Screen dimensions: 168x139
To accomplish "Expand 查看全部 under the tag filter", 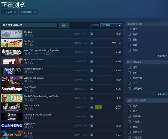I will pyautogui.click(x=162, y=56).
